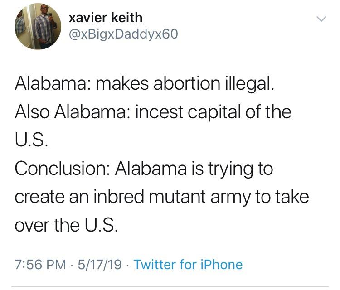This screenshot has width=340, height=290.
Task: Click the line "Alabama: makes abortion illegal."
Action: (x=144, y=85)
